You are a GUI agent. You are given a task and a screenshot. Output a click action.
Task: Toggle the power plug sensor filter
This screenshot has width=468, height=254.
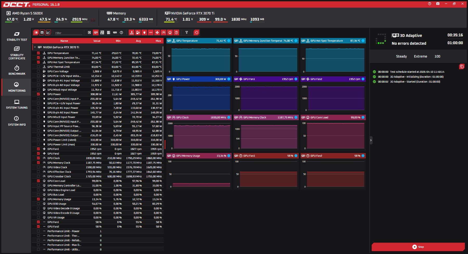(x=144, y=32)
